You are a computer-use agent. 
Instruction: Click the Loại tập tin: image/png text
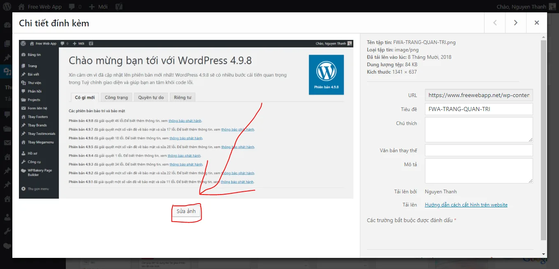(x=392, y=50)
